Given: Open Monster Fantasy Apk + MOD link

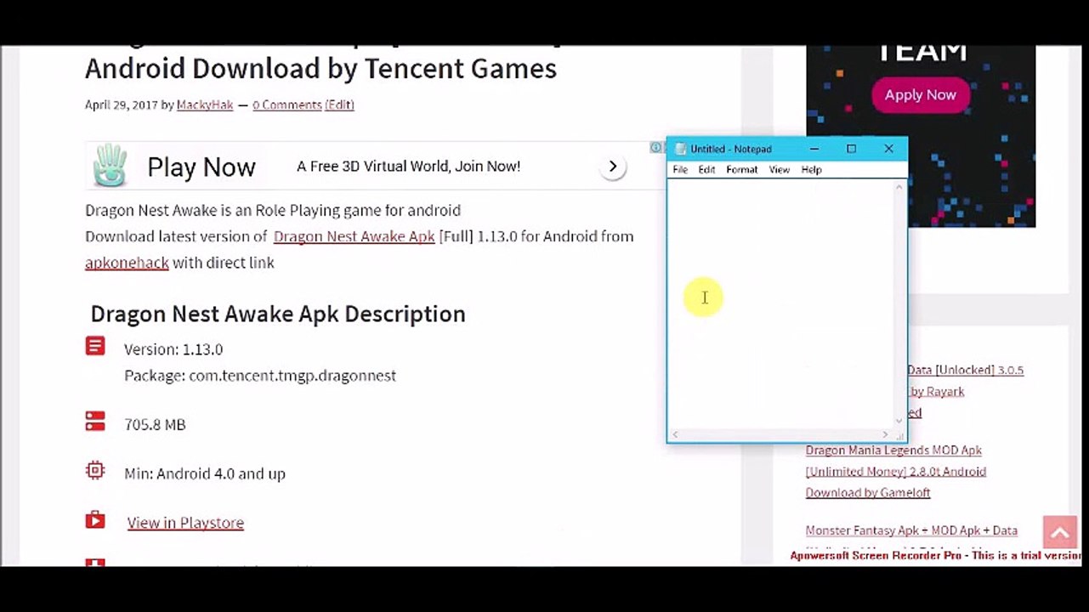Looking at the screenshot, I should pos(911,530).
